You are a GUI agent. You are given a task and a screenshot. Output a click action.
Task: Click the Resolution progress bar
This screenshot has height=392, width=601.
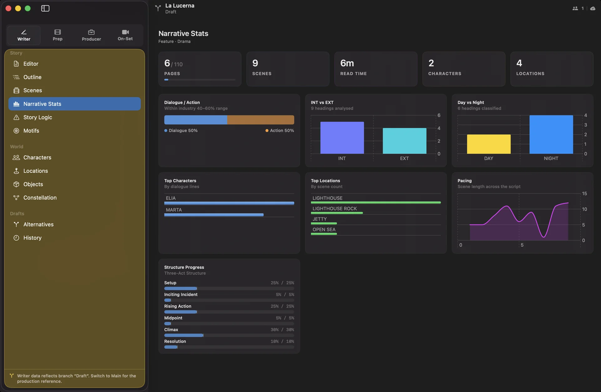[x=229, y=347]
